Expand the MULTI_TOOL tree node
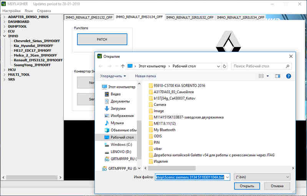The width and height of the screenshot is (307, 196). click(4, 75)
